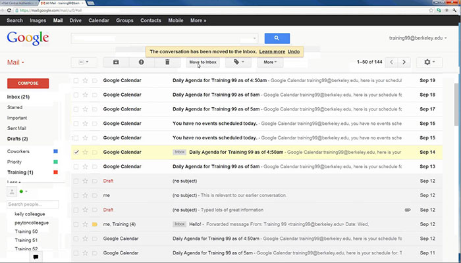Toggle yellow importance marker on Hello! conversation

(x=95, y=224)
